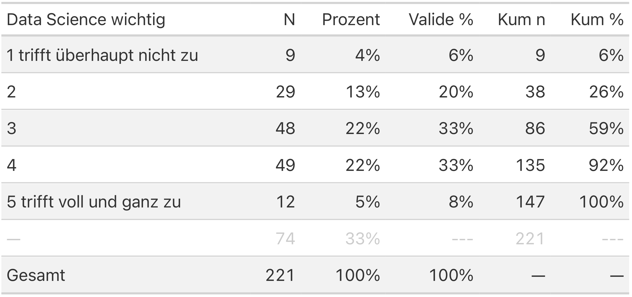The image size is (632, 297).
Task: Click the total N value 221 in Gesamt row
Action: tap(280, 275)
